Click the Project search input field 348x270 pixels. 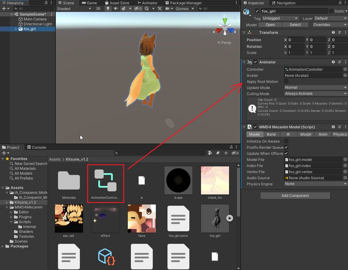point(160,153)
